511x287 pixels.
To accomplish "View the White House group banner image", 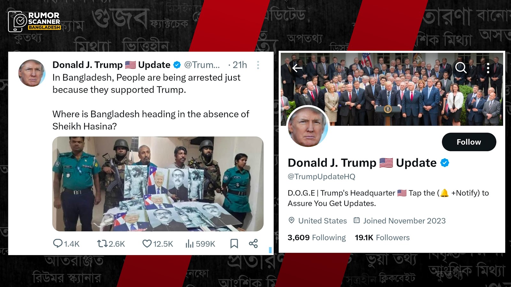I will pos(392,89).
